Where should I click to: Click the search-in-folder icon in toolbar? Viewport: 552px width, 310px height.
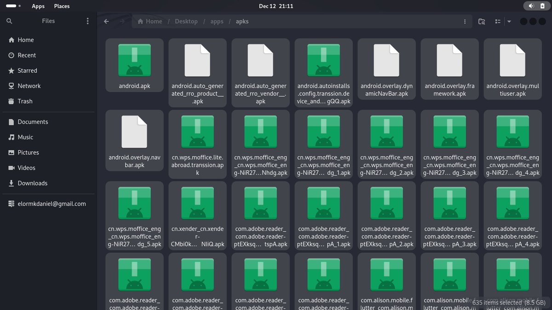pos(482,21)
